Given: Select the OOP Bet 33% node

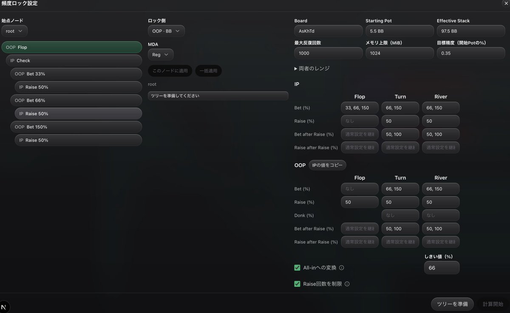Looking at the screenshot, I should [x=76, y=74].
